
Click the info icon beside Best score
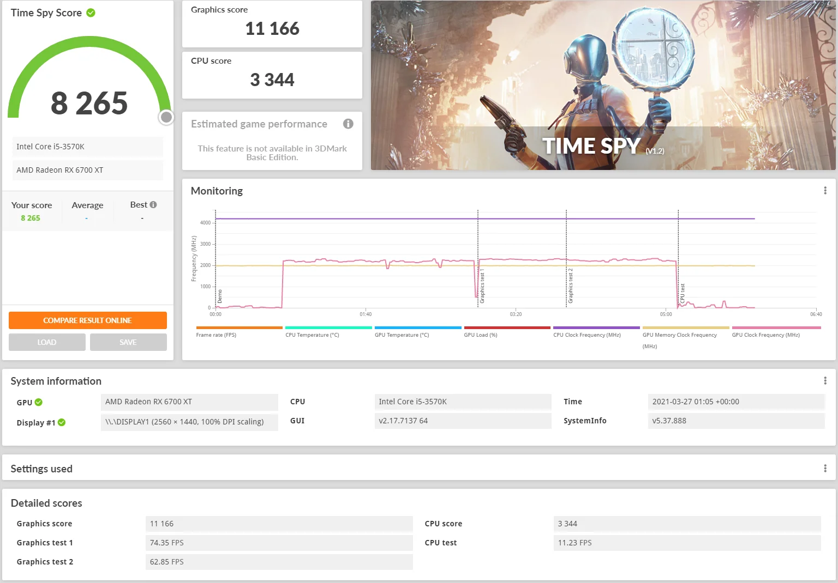pyautogui.click(x=153, y=205)
